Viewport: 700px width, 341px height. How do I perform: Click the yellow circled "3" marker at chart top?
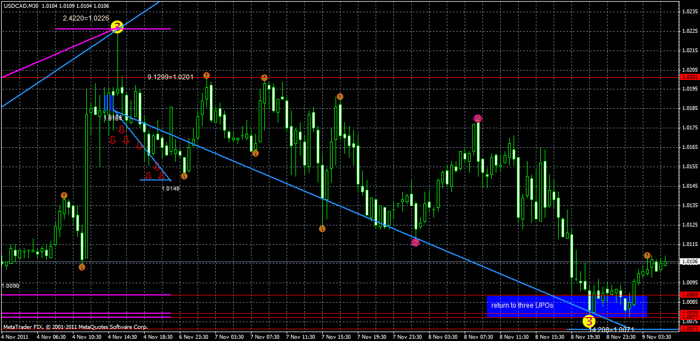coord(117,25)
